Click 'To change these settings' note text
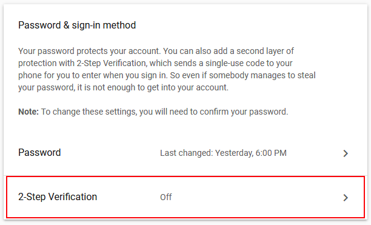371x225 pixels. 89,112
